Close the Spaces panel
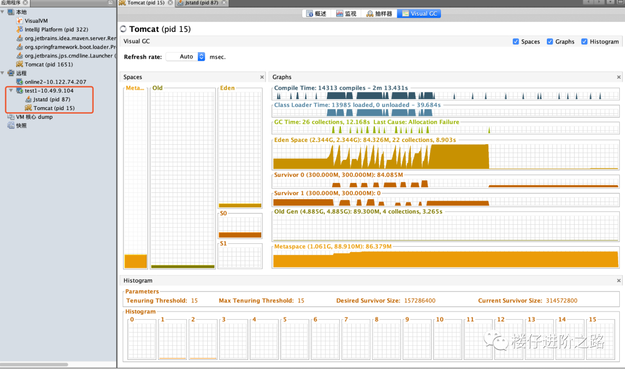625x369 pixels. (x=262, y=77)
